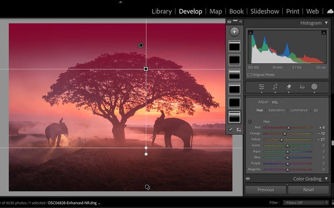This screenshot has width=334, height=208.
Task: Select the All tab in HSL panel
Action: pyautogui.click(x=316, y=110)
